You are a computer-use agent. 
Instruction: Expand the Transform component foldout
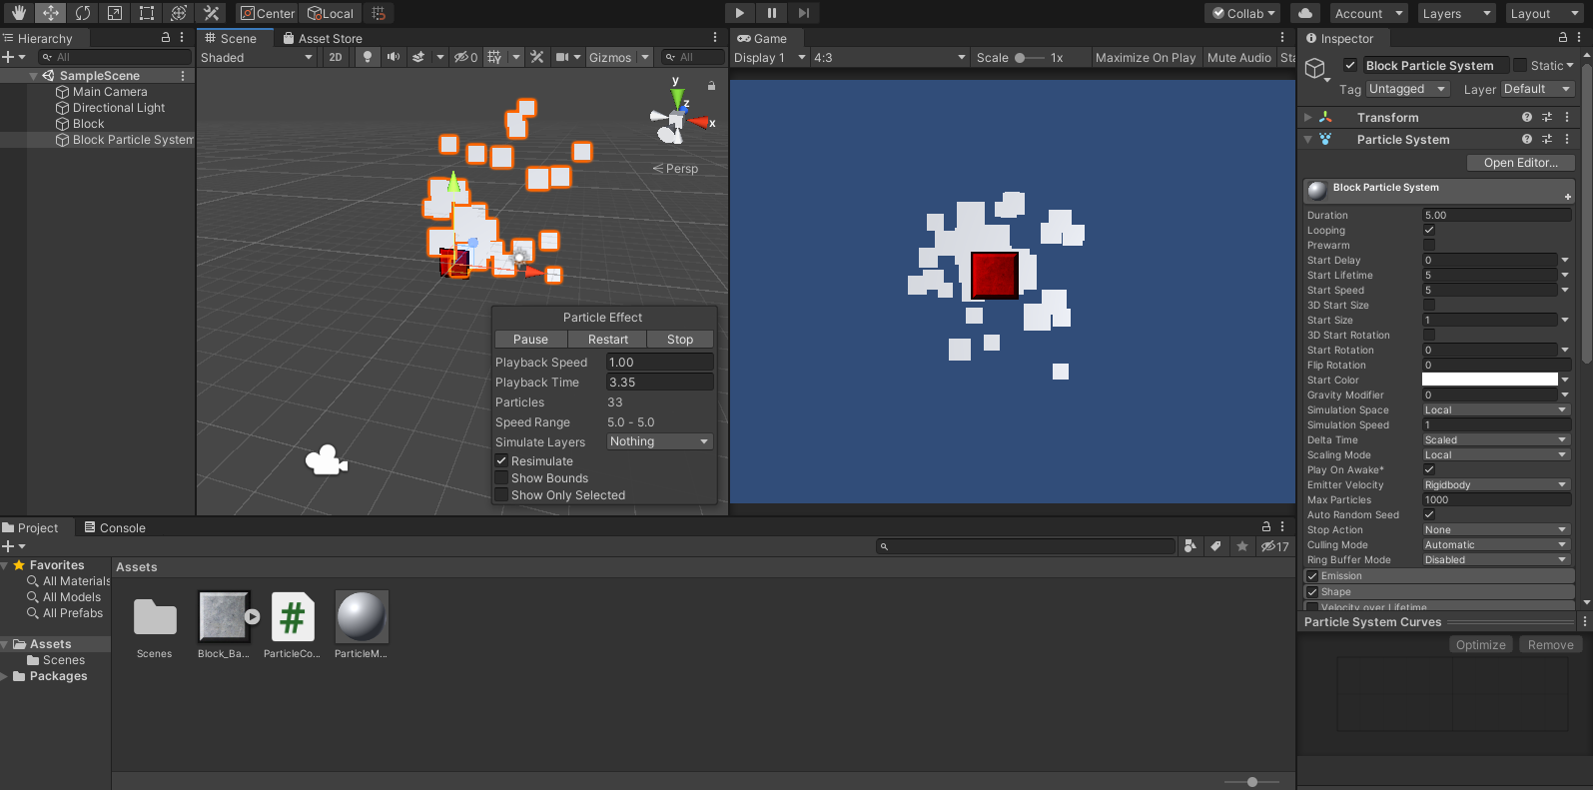point(1308,117)
